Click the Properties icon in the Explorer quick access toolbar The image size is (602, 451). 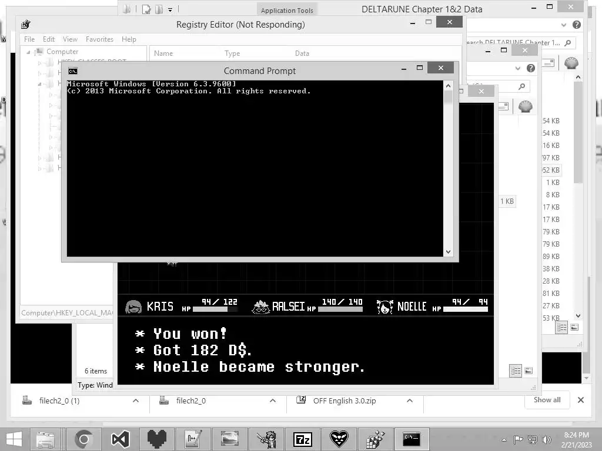click(146, 9)
